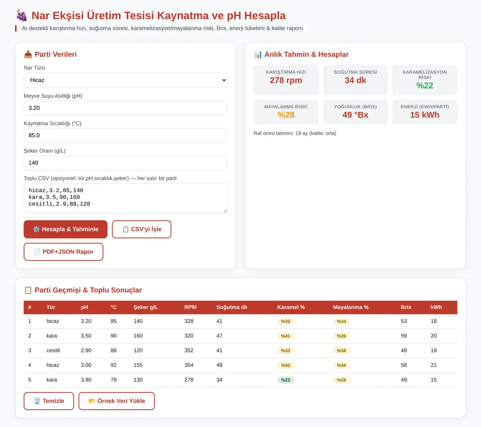Click the inbox icon beside Parti Verileri

28,55
